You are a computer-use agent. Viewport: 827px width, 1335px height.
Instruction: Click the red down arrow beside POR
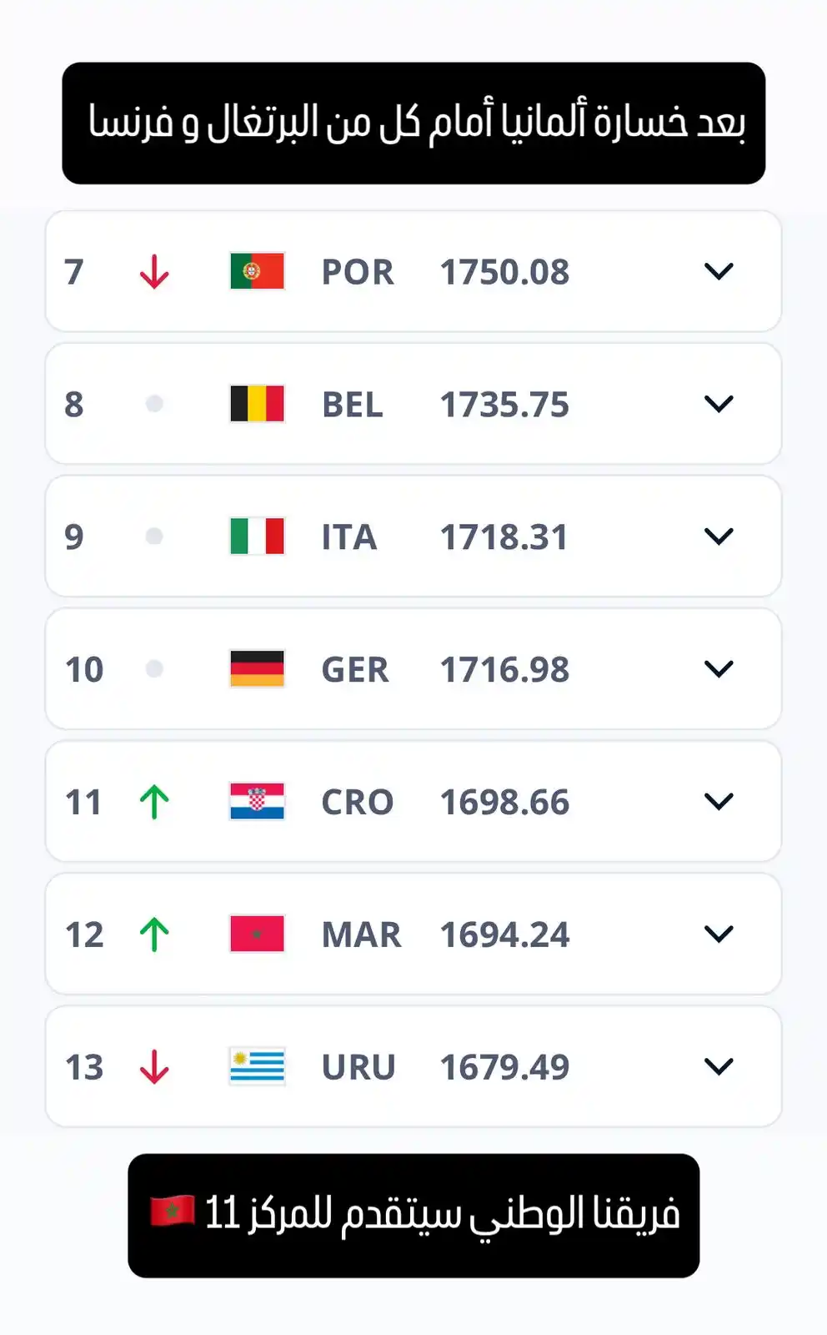point(154,272)
